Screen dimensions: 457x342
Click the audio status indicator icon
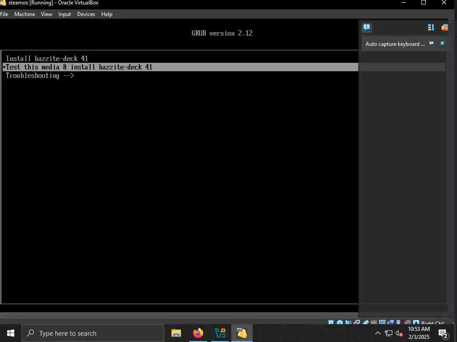pyautogui.click(x=348, y=322)
